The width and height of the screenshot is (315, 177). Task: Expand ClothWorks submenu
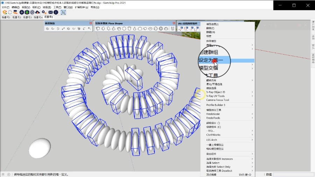pyautogui.click(x=227, y=135)
